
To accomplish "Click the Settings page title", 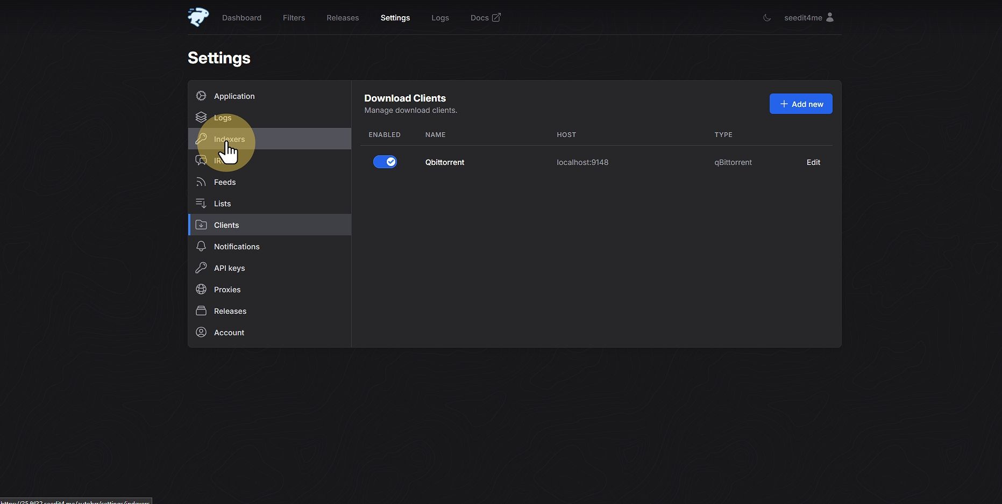I will tap(219, 58).
